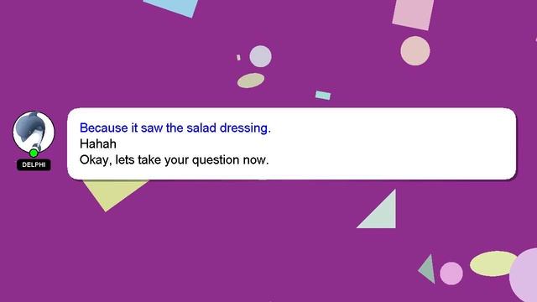Click the blue salad dressing punchline text

(x=175, y=128)
